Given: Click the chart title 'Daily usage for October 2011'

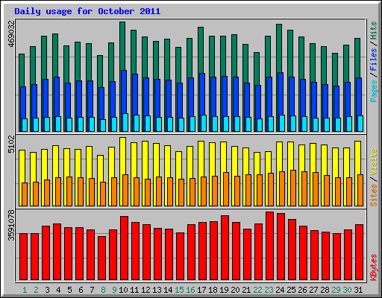Looking at the screenshot, I should (x=87, y=11).
